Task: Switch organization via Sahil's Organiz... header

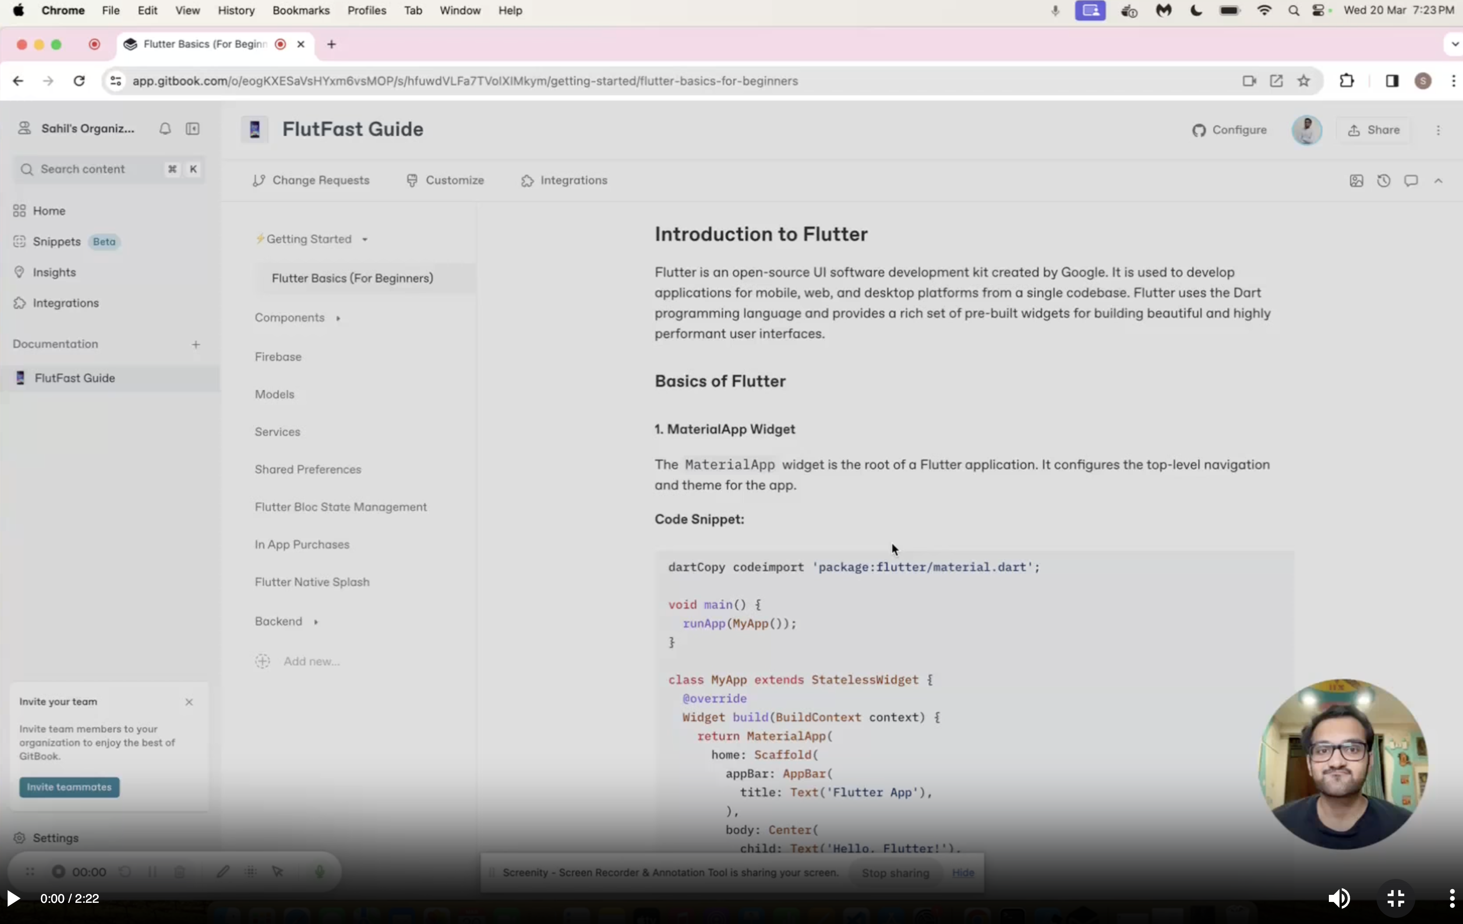Action: [x=76, y=129]
